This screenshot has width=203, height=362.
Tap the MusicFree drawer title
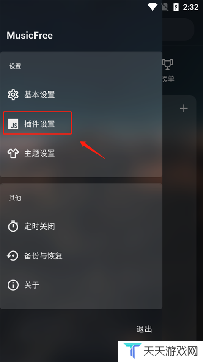coord(30,35)
